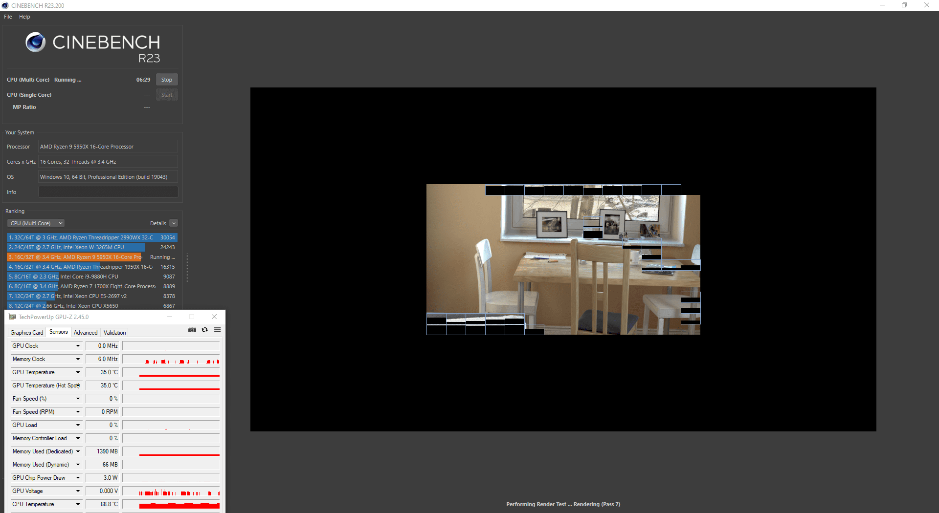Take a GPU-Z screenshot with camera icon
Viewport: 939px width, 513px height.
(x=192, y=330)
